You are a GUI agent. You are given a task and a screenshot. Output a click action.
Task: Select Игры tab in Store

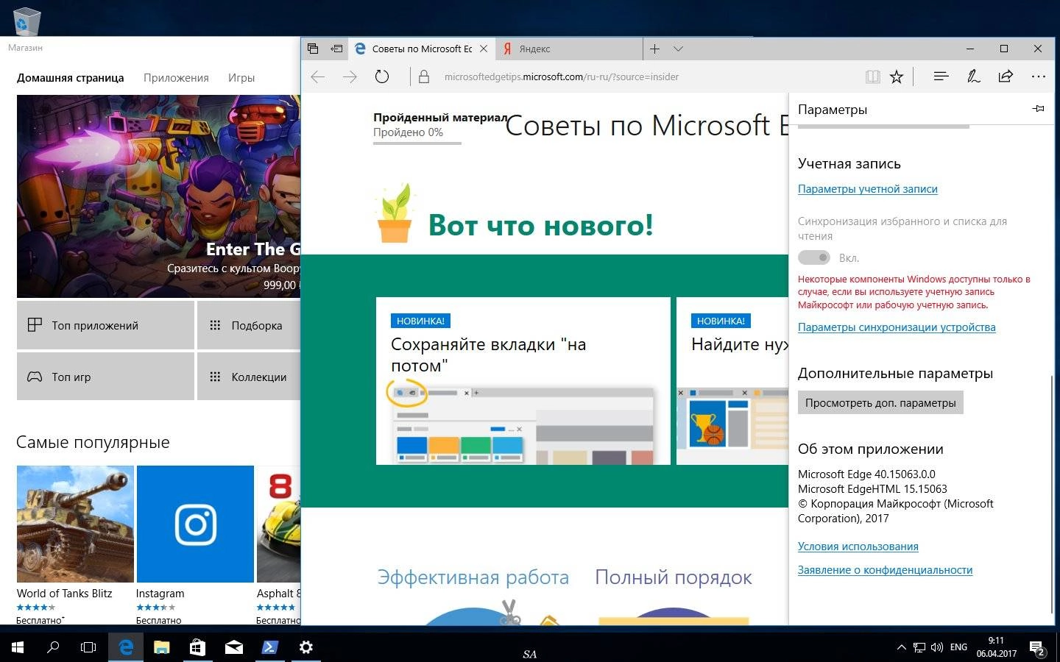click(x=241, y=78)
